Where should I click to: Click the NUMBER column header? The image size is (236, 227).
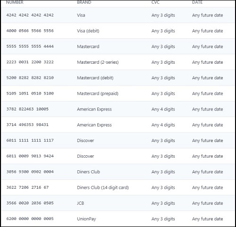point(15,2)
